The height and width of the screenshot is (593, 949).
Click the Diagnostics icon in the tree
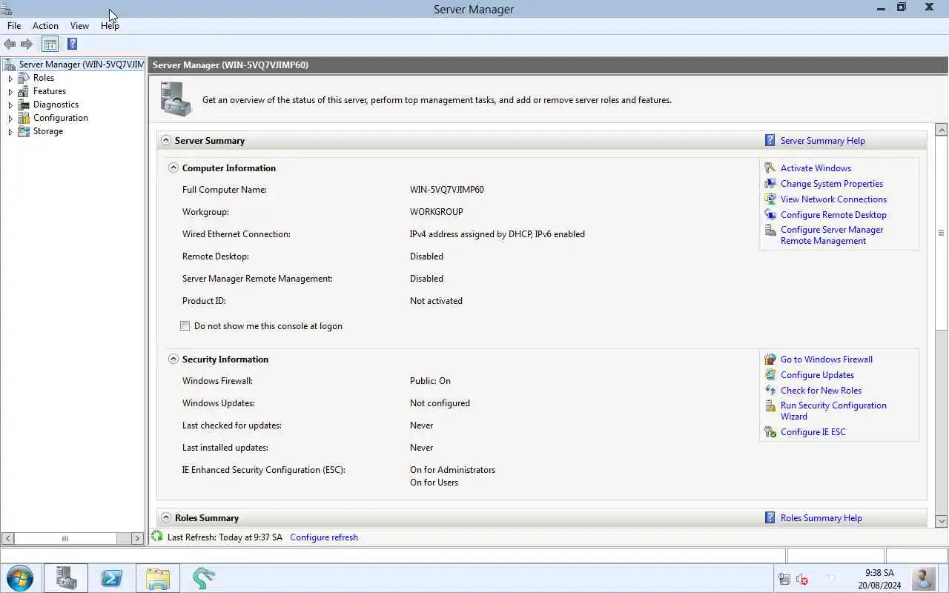point(24,105)
